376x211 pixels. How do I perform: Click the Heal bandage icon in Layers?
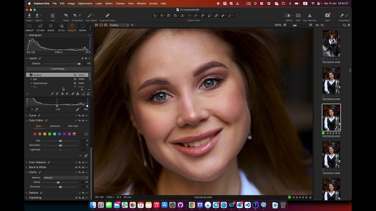pos(73,94)
